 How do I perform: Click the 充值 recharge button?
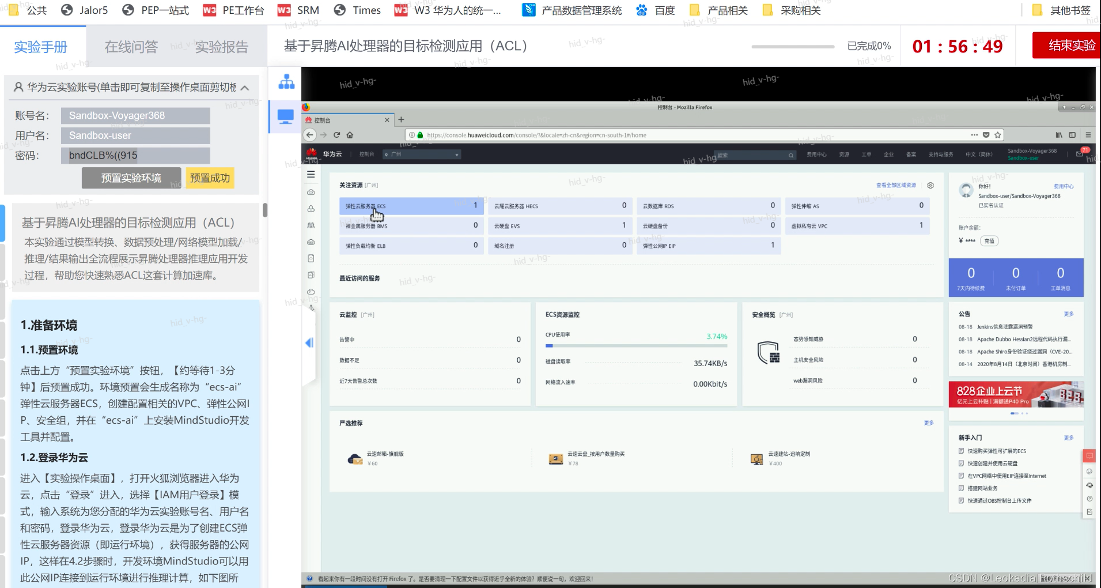pyautogui.click(x=989, y=241)
